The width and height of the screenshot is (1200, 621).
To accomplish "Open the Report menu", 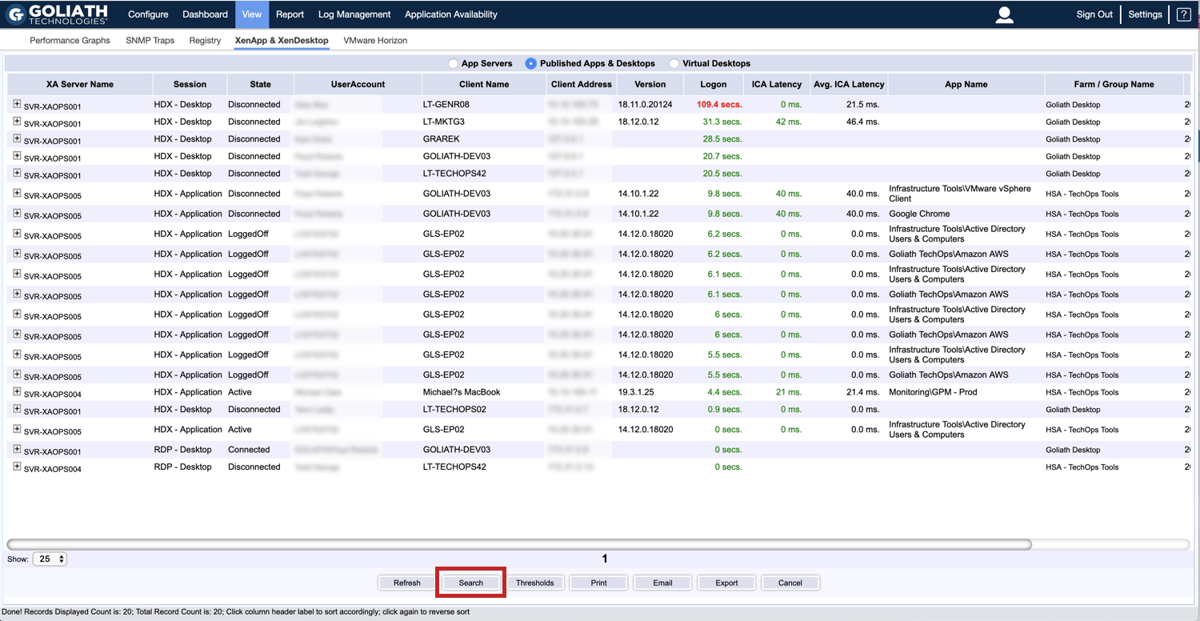I will pyautogui.click(x=290, y=14).
